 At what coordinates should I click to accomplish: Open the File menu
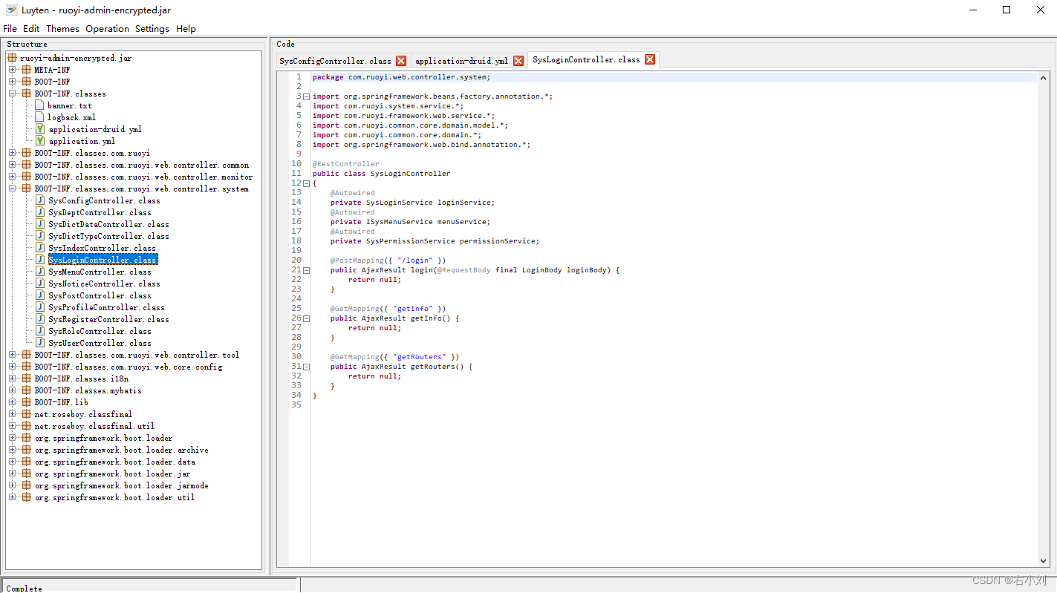[10, 28]
